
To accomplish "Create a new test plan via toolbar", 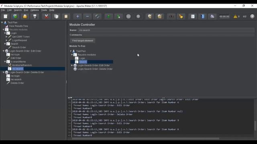I will (x=6, y=16).
